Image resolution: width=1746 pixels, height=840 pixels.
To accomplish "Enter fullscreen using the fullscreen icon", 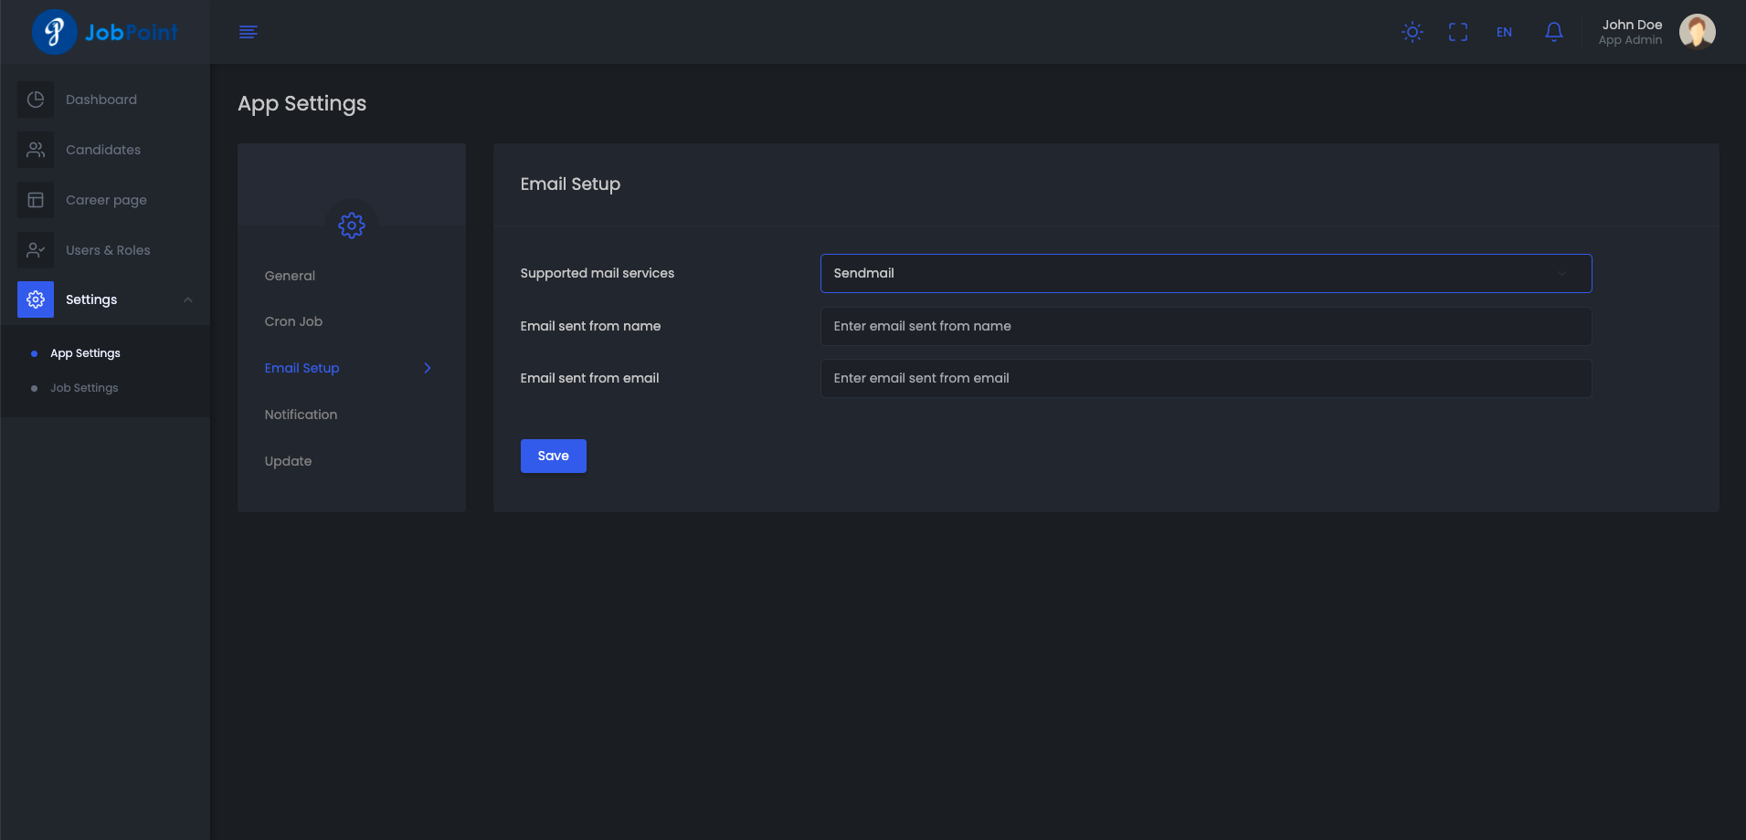I will pyautogui.click(x=1457, y=32).
